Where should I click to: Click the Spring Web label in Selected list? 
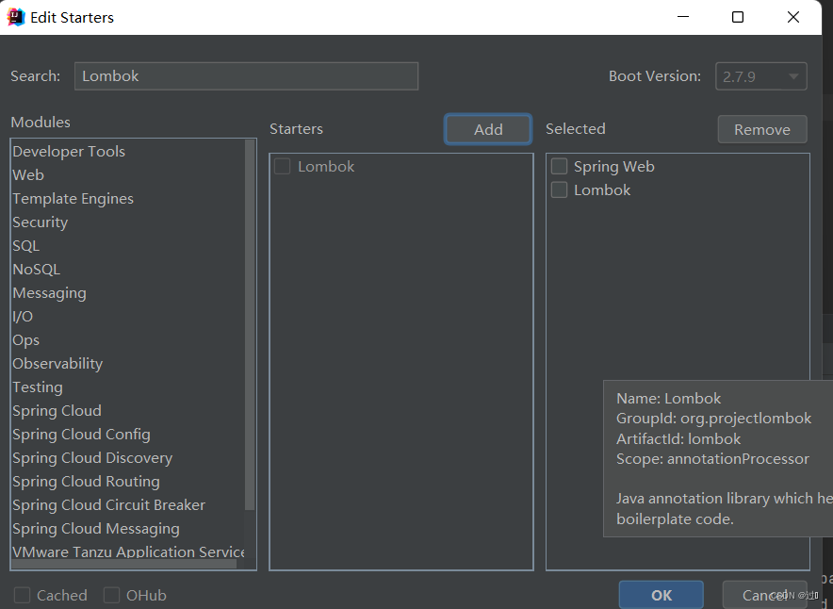[x=614, y=166]
